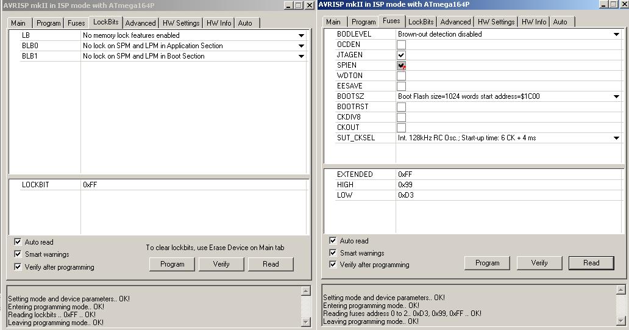Click Verify button in the LockBits window
Viewport: 629px width, 330px height.
[x=221, y=264]
